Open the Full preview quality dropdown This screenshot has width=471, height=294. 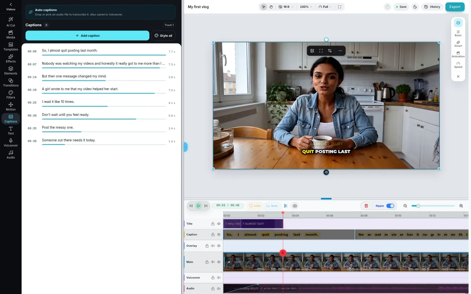[x=325, y=7]
